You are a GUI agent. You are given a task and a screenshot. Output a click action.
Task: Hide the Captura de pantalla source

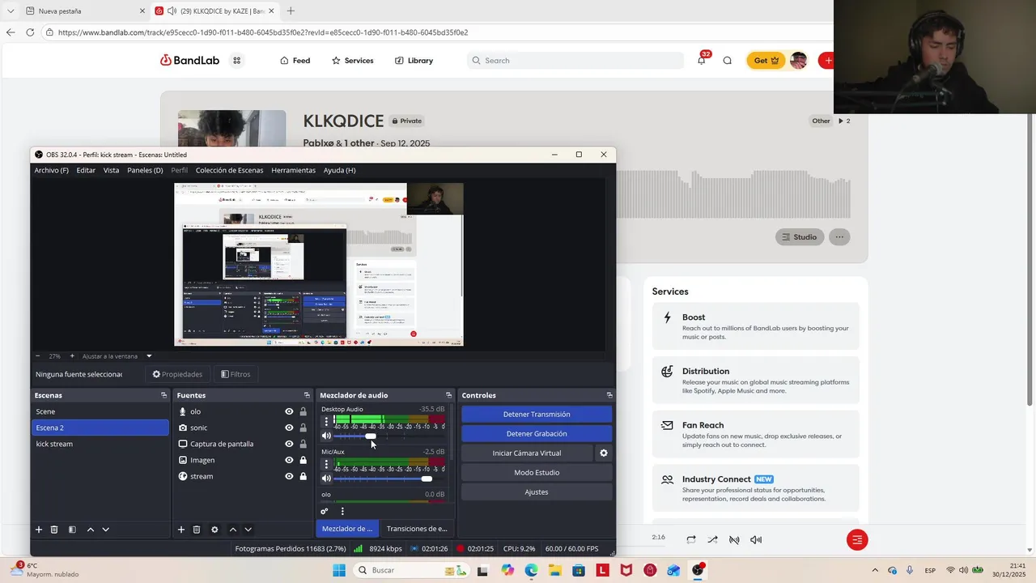(x=289, y=444)
